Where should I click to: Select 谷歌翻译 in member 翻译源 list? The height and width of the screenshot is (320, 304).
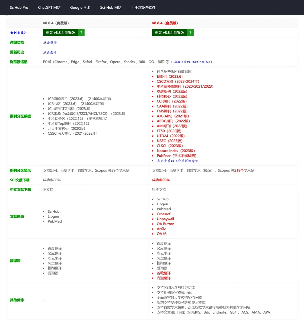point(164,273)
